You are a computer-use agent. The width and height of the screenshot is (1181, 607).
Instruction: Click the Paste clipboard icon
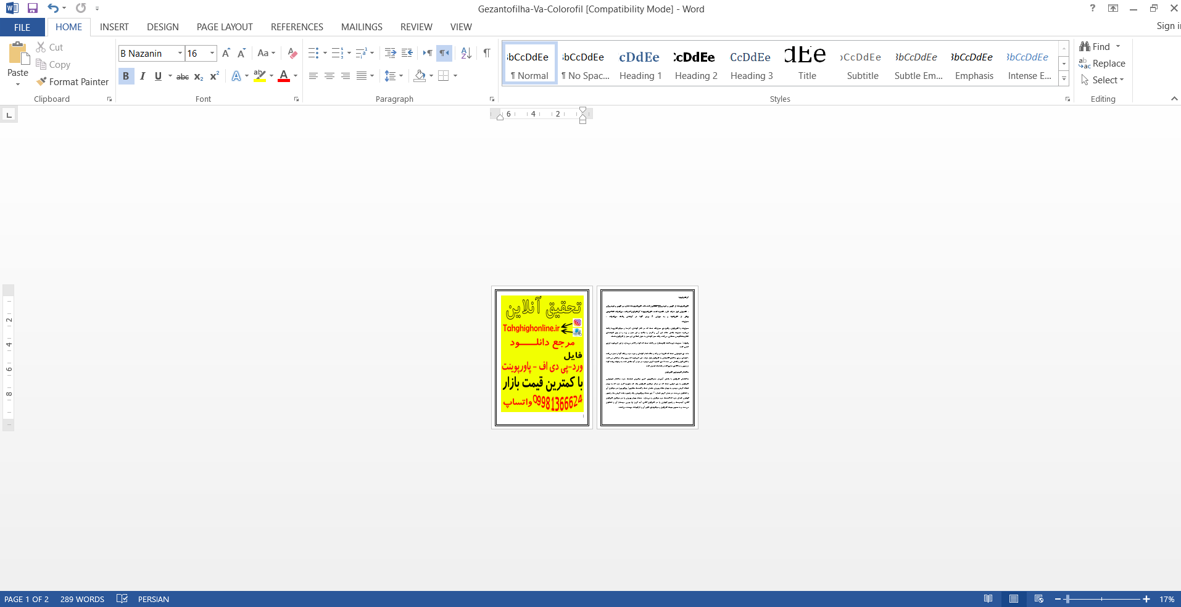[x=18, y=54]
